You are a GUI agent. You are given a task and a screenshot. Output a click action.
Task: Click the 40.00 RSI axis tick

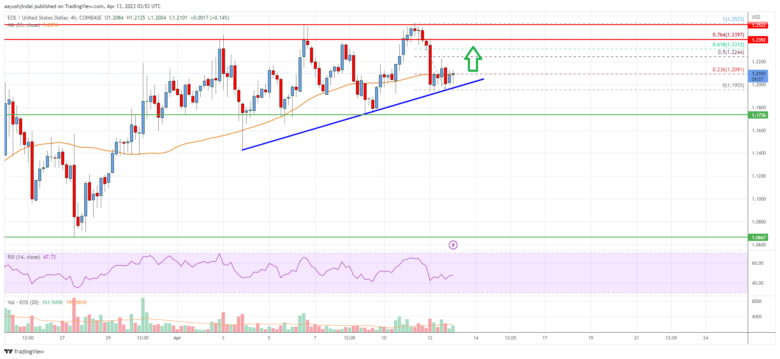757,283
